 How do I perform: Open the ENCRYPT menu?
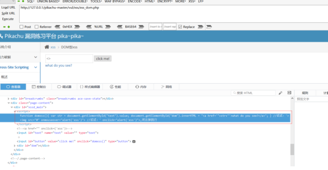tap(165, 2)
